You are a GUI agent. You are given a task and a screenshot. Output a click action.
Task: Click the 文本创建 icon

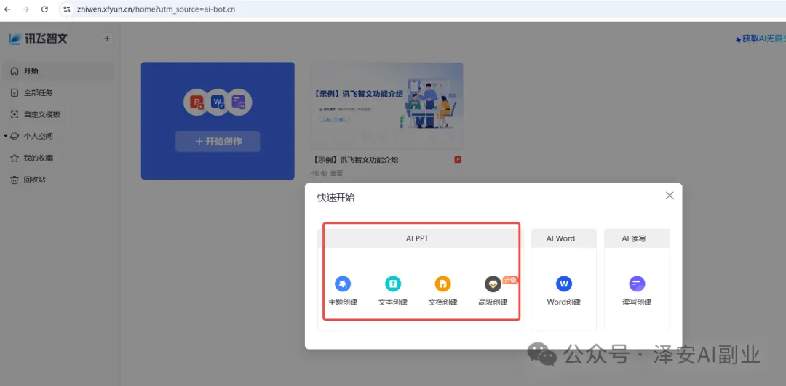click(x=393, y=284)
